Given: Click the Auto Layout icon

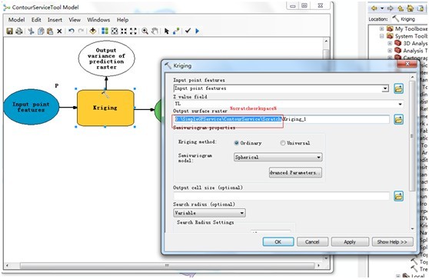Looking at the screenshot, I should pyautogui.click(x=105, y=31).
